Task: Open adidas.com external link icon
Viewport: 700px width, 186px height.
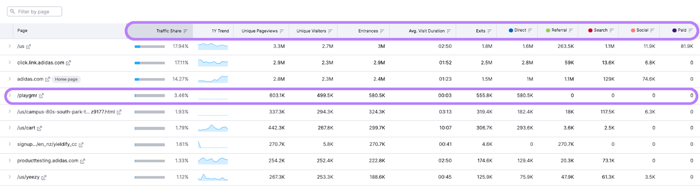Action: pos(48,79)
